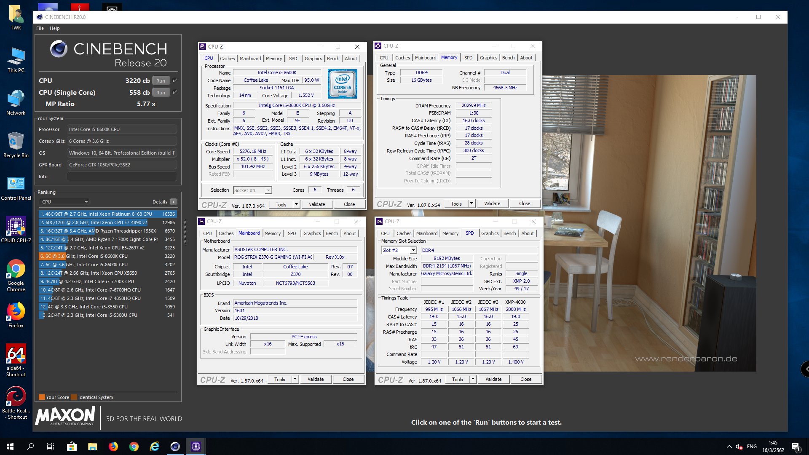Click Validate in SPD window
This screenshot has width=809, height=455.
click(x=493, y=379)
